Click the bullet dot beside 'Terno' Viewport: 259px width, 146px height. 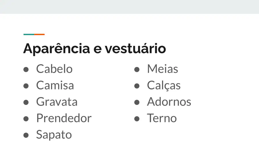click(137, 119)
